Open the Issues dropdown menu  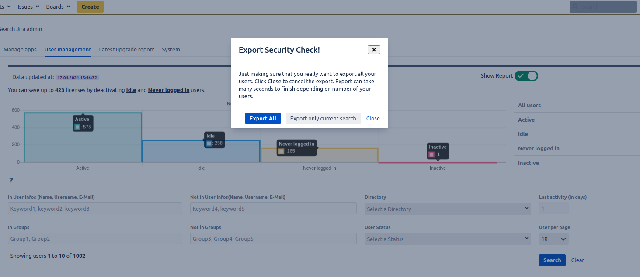click(28, 7)
